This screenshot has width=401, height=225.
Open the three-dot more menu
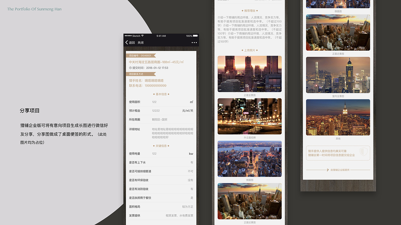(x=194, y=42)
